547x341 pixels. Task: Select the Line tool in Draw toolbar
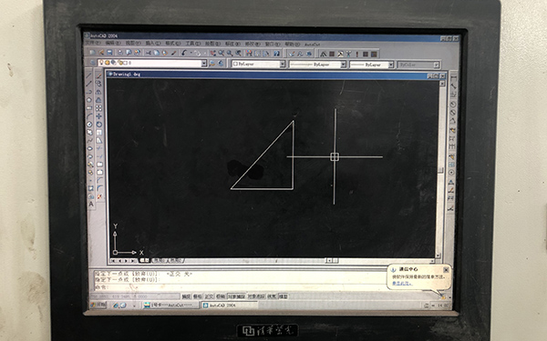point(89,75)
